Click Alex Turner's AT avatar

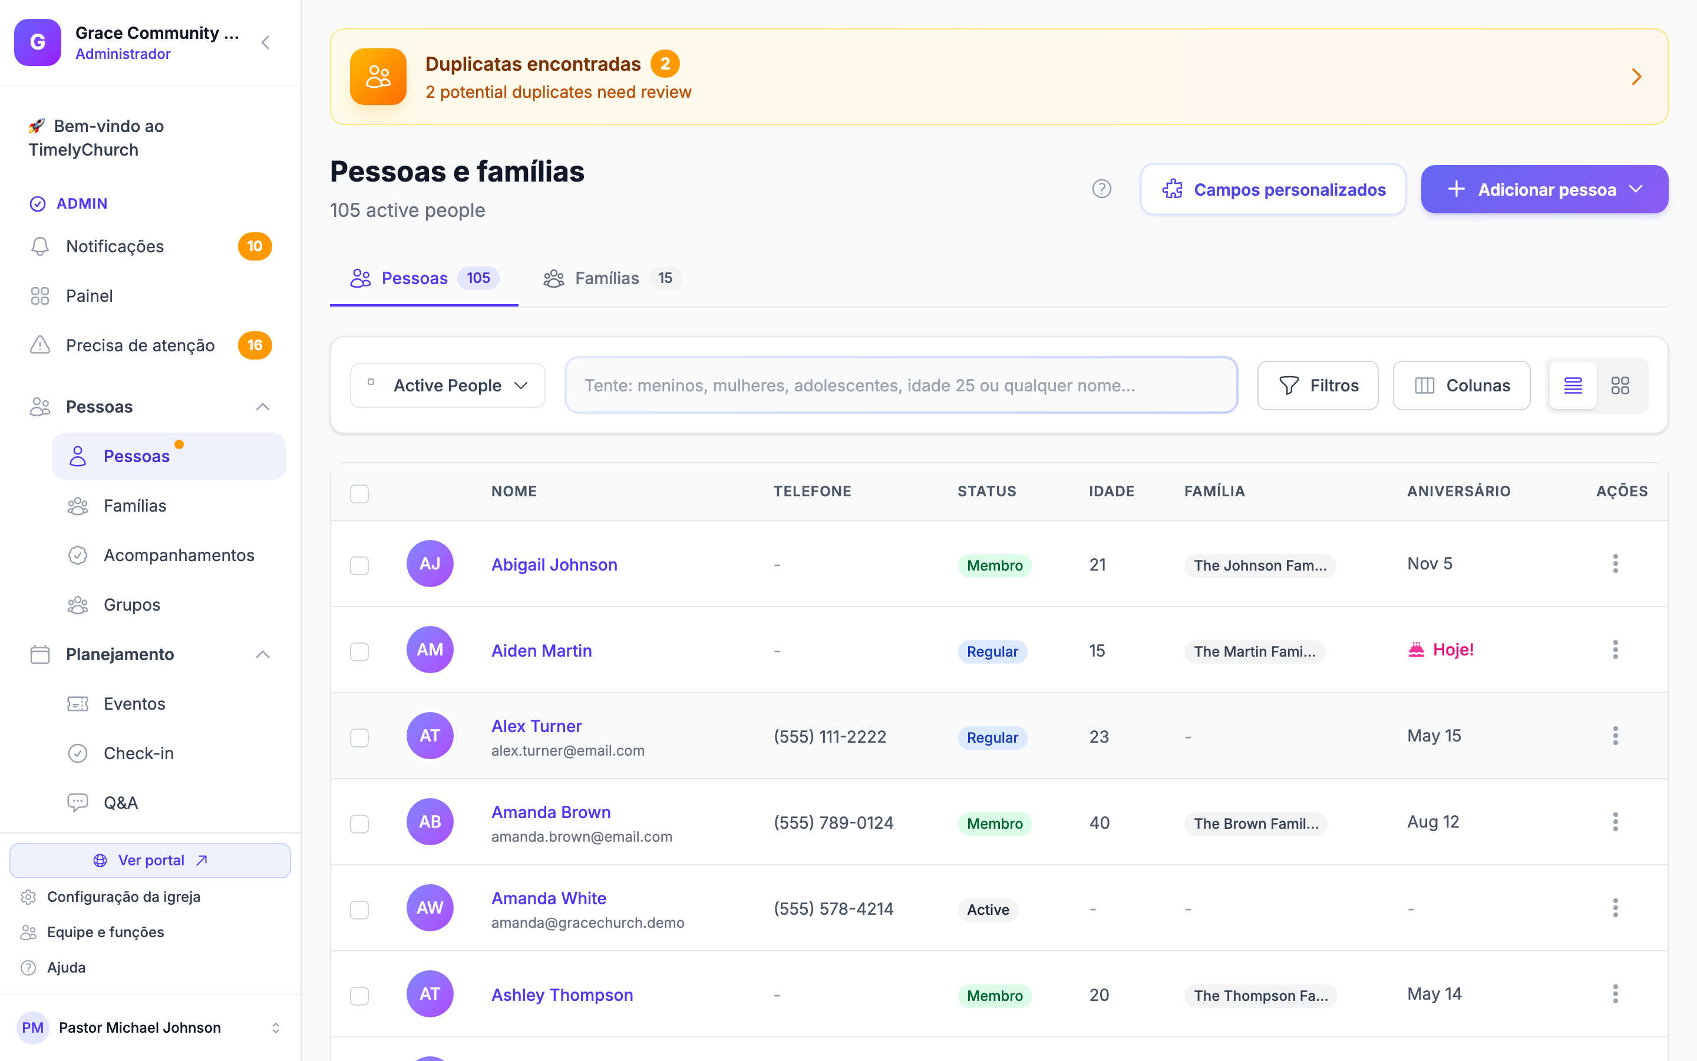(430, 736)
